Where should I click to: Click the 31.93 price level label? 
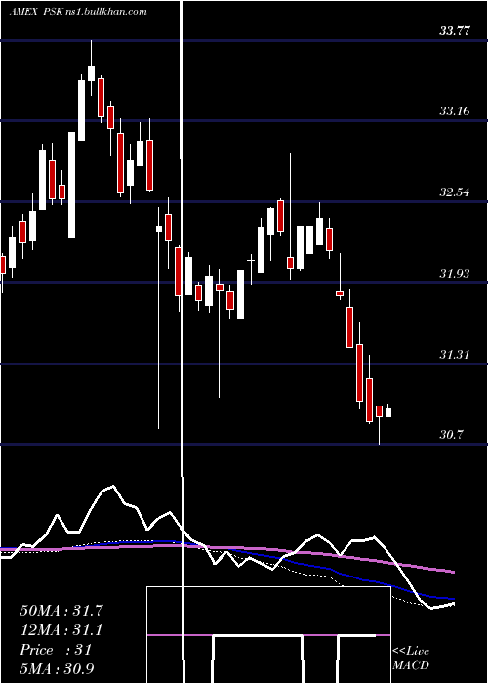(x=455, y=274)
